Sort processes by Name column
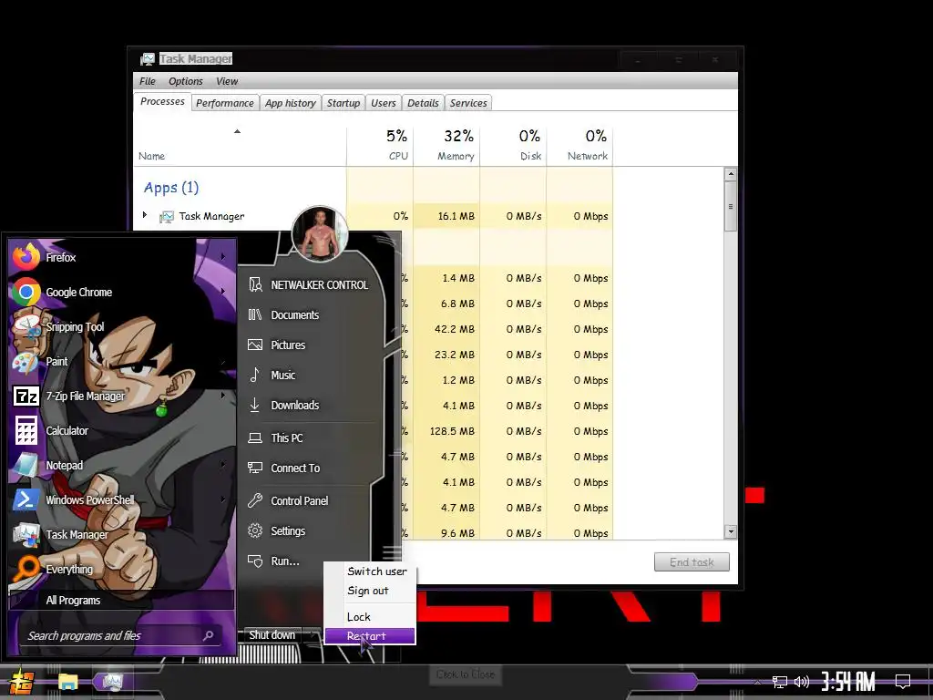933x700 pixels. 240,146
